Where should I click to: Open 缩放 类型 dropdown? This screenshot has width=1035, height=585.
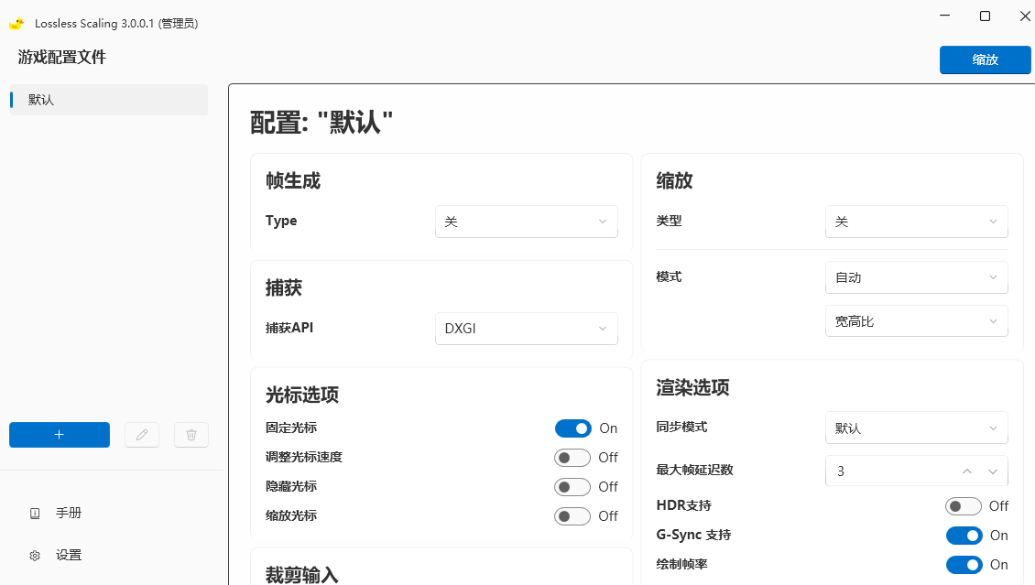coord(916,222)
